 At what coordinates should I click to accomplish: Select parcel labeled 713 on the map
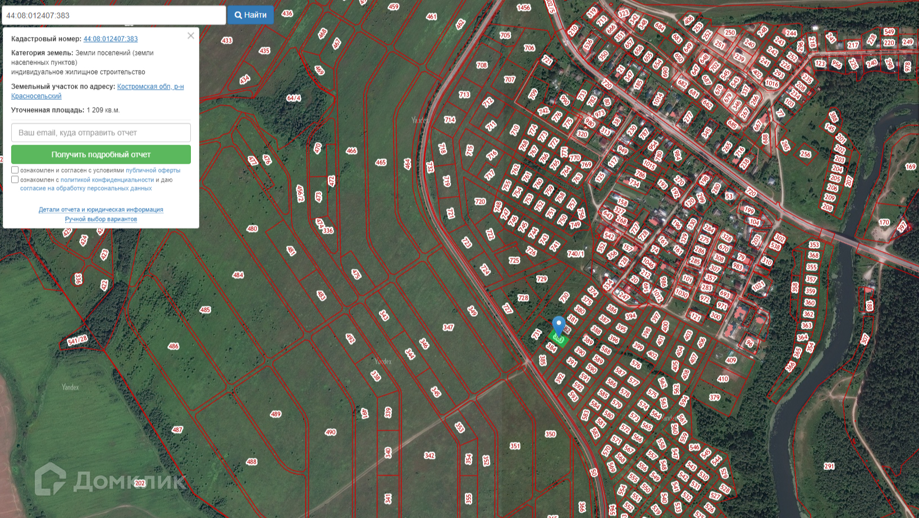[x=464, y=95]
